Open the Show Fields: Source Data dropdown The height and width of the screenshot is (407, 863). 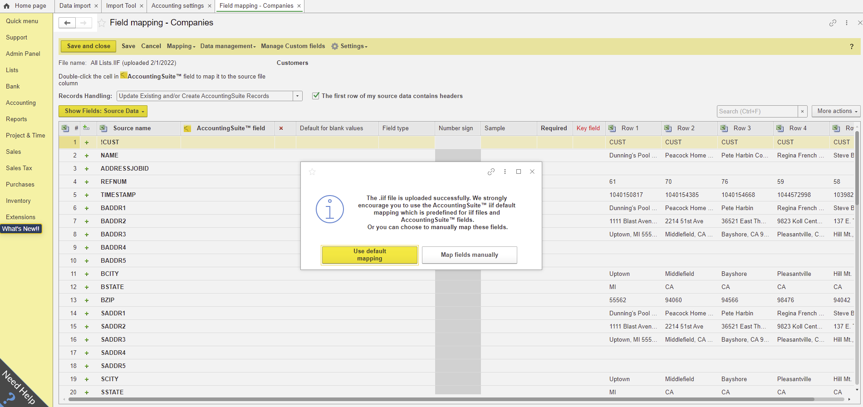tap(103, 111)
